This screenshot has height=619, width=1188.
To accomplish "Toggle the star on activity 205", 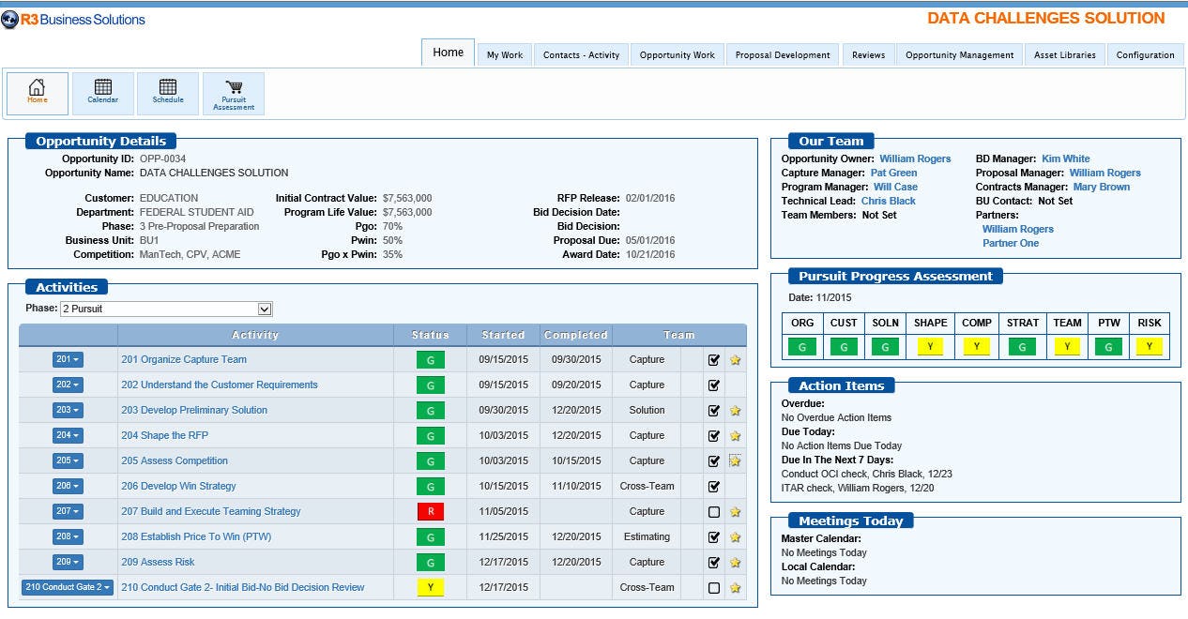I will coord(735,460).
